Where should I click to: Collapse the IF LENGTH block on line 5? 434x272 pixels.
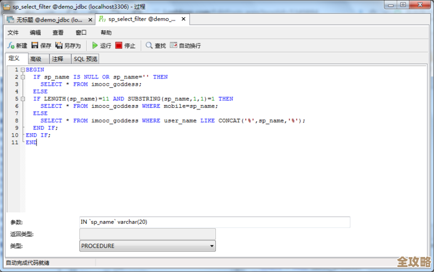point(23,99)
